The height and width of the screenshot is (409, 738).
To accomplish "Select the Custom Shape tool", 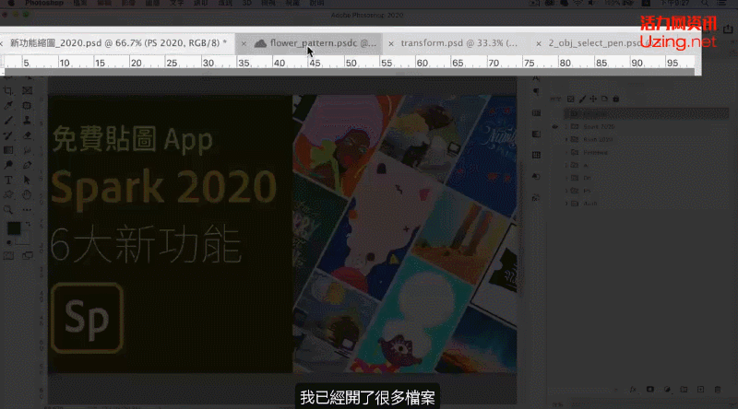I will (8, 195).
